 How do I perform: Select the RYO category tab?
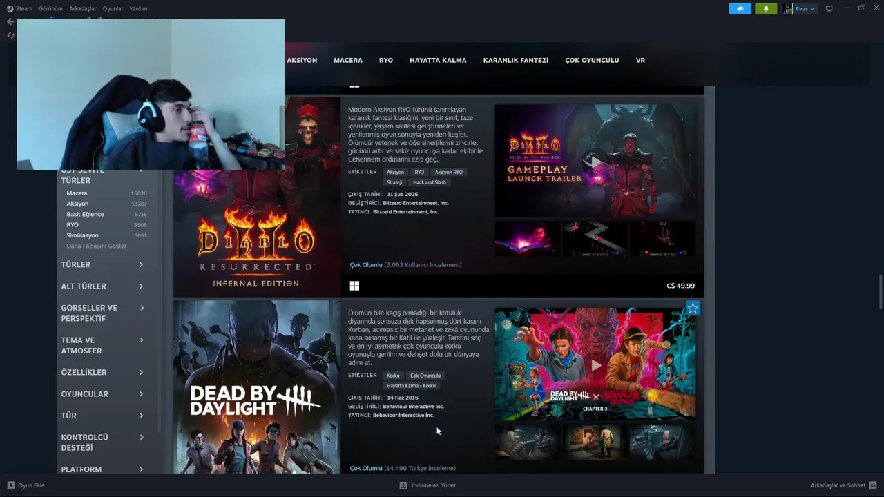coord(386,60)
